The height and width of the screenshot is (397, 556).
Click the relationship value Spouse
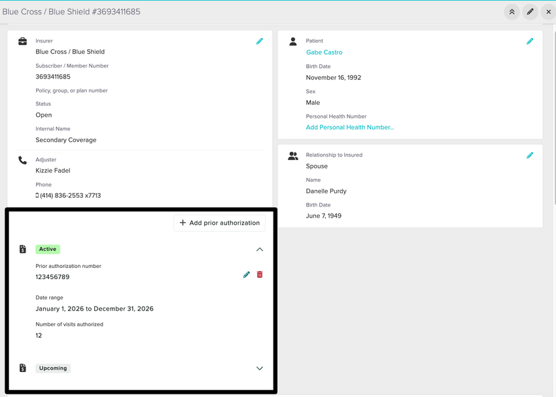point(317,166)
